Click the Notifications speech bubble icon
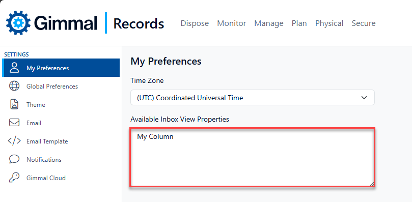This screenshot has height=202, width=412. click(14, 159)
